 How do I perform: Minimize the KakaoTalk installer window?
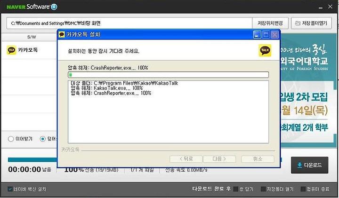(x=257, y=34)
